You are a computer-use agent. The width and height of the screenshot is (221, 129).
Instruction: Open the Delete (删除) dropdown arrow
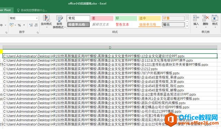coord(205,27)
